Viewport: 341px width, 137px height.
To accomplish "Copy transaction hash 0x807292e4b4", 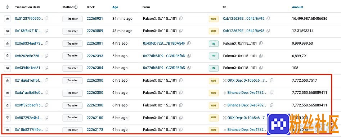I will tap(46, 118).
